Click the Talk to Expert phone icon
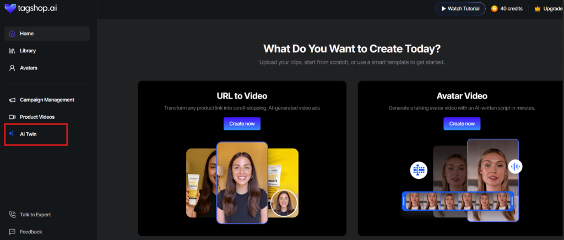Viewport: 564px width, 240px height. point(12,215)
